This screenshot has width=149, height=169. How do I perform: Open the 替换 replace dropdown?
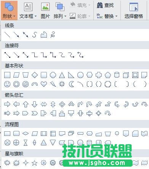coord(107,16)
